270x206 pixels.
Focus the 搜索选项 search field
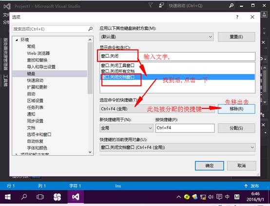pos(53,29)
